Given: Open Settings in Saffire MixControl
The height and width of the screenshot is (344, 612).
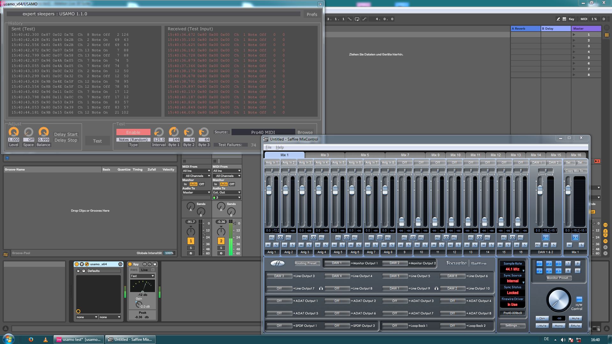Looking at the screenshot, I should pos(512,326).
